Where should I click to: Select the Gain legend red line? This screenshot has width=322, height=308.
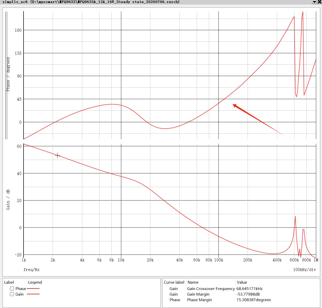tap(33, 294)
